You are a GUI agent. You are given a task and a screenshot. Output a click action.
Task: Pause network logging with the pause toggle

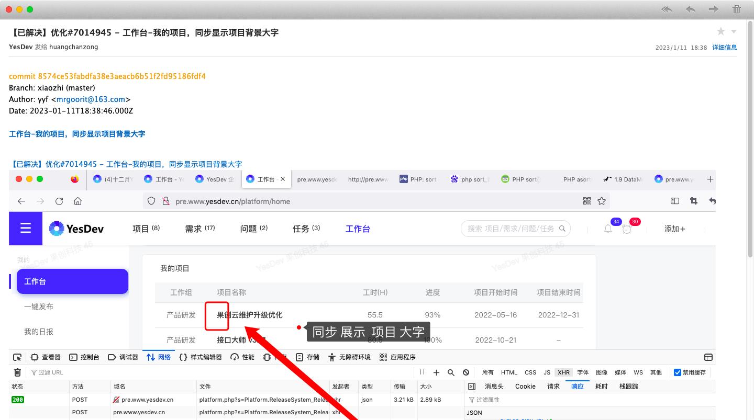[x=422, y=372]
